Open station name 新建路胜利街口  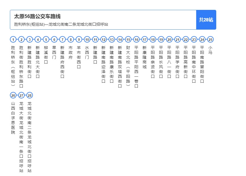[29, 62]
